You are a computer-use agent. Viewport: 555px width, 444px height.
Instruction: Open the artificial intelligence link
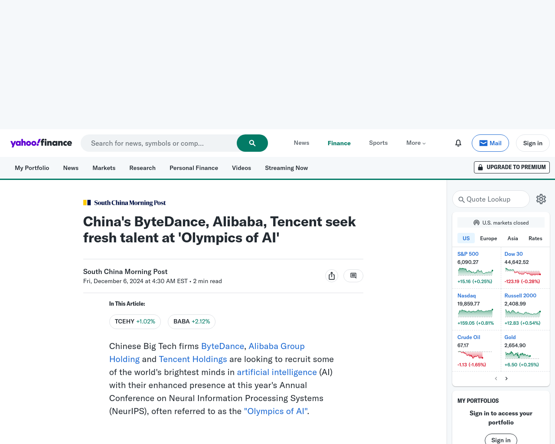[277, 372]
